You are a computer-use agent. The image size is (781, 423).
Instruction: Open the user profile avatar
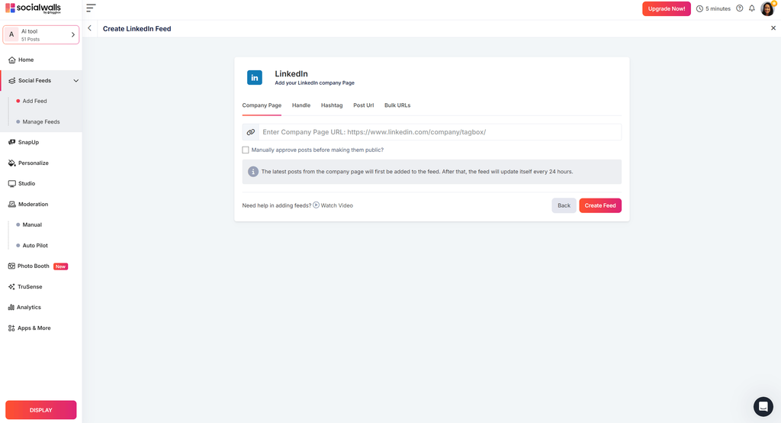pos(768,8)
